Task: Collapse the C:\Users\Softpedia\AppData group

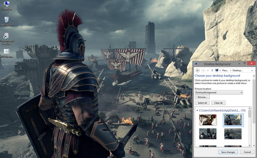Action: (x=197, y=111)
